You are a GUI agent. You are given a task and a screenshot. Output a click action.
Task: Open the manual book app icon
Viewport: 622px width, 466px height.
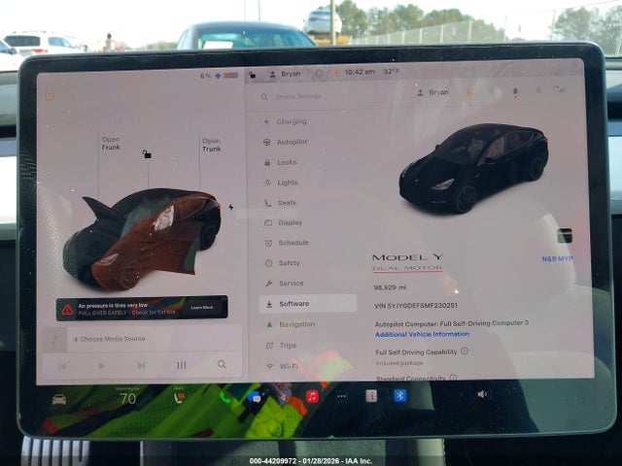[371, 396]
